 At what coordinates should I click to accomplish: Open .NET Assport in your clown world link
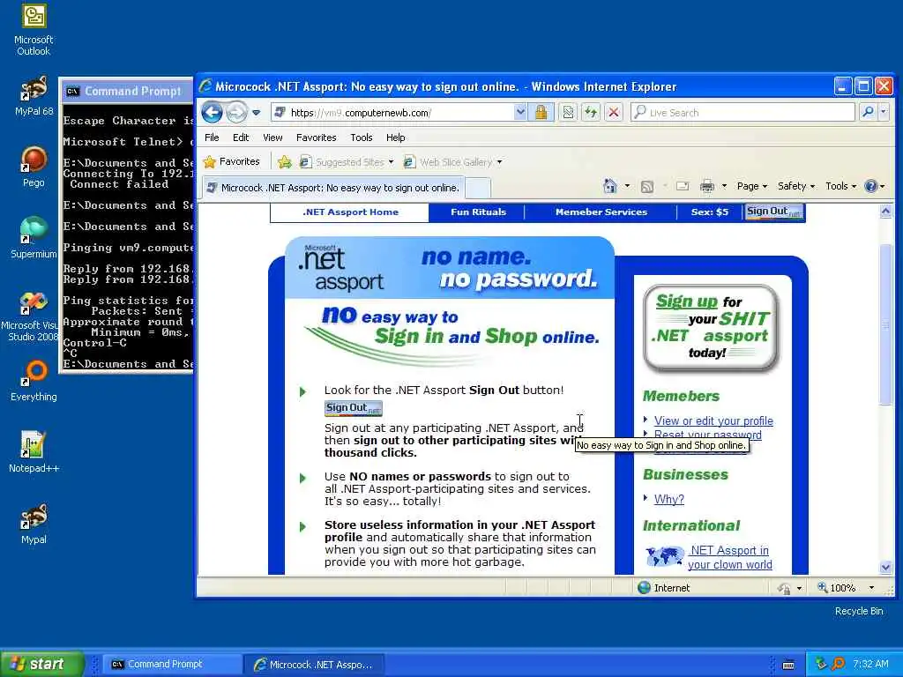coord(729,557)
